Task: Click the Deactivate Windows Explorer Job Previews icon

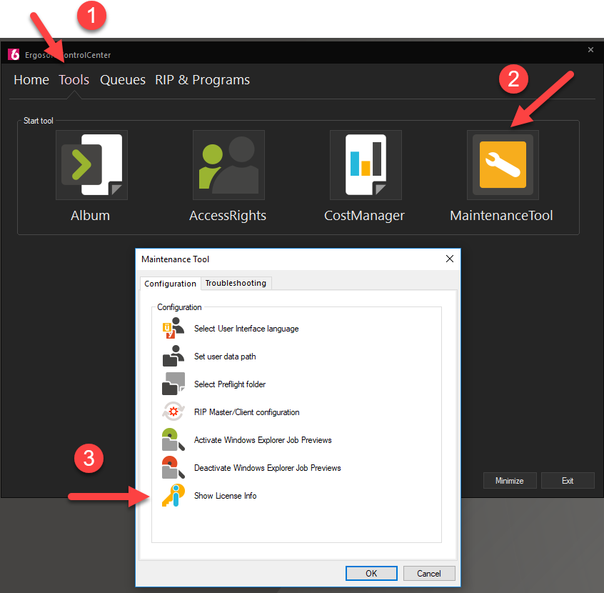Action: (173, 467)
